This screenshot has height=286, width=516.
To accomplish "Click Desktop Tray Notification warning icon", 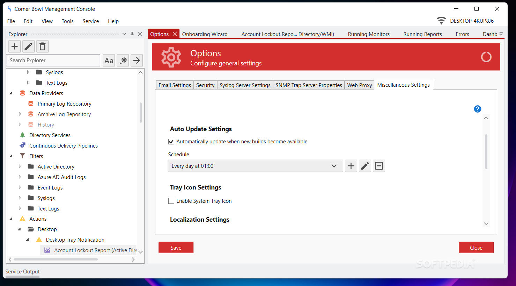I will click(x=39, y=240).
